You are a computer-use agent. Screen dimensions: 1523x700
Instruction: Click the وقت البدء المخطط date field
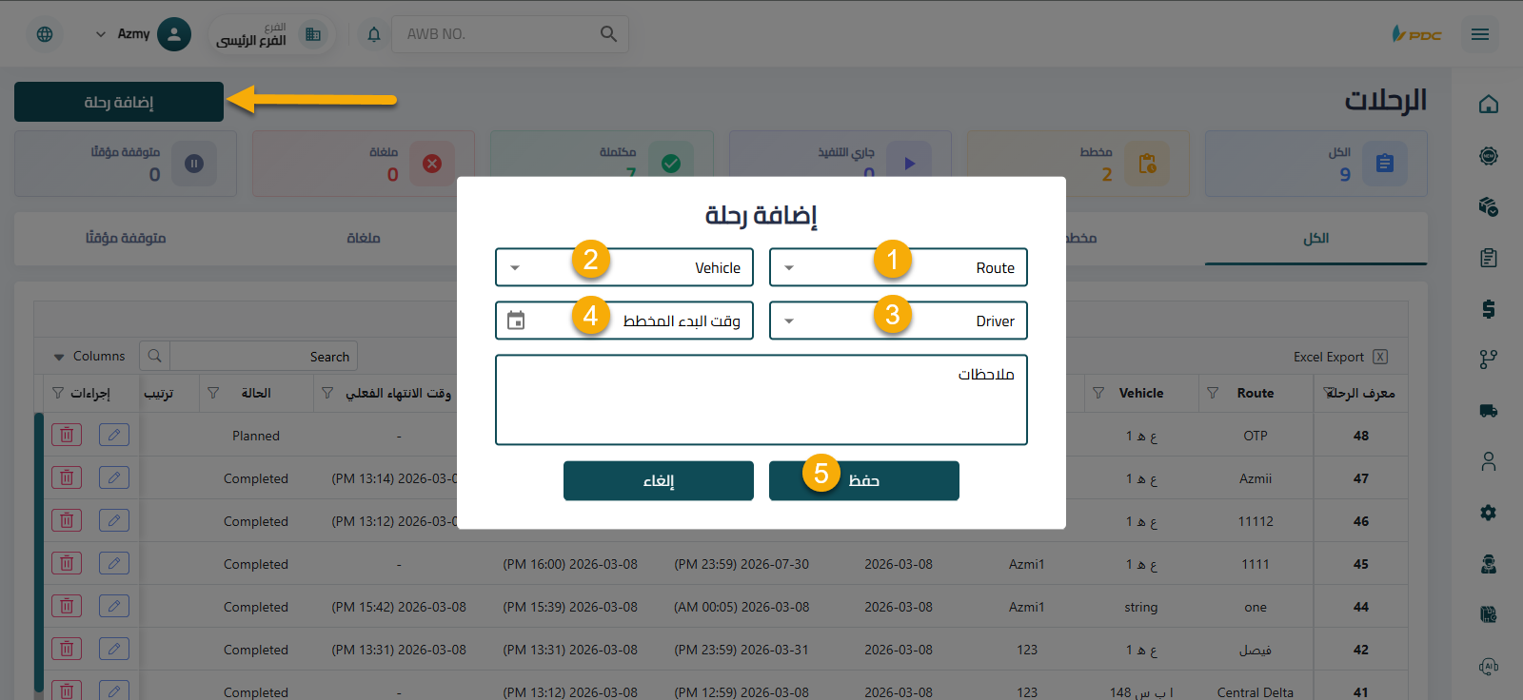click(624, 321)
